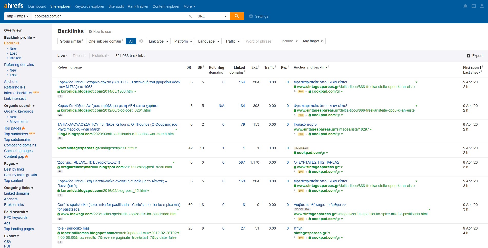Viewport: 488px width, 248px height.
Task: Open Competing domains in sidebar
Action: coord(20,145)
